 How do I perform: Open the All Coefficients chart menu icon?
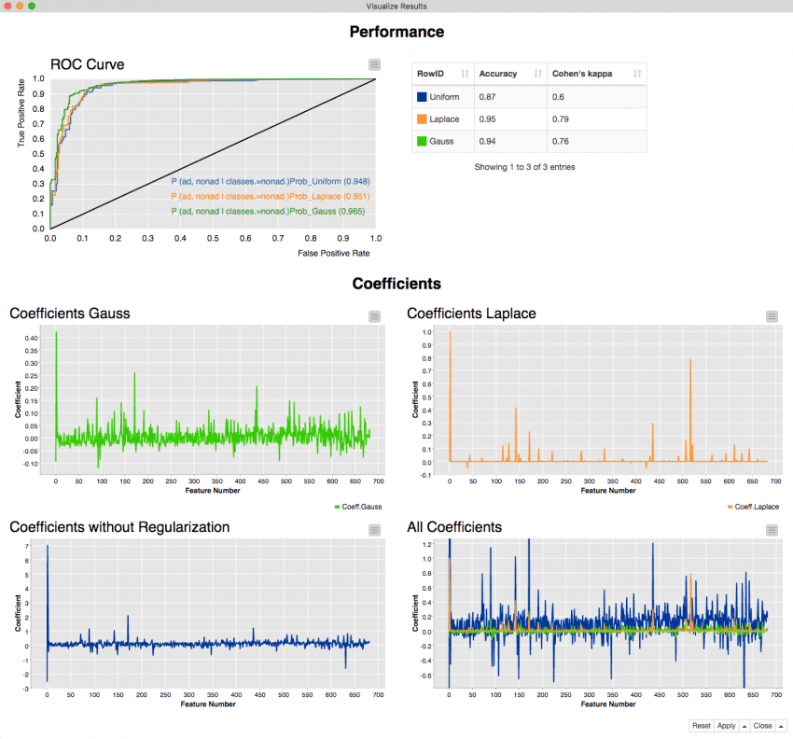(772, 530)
